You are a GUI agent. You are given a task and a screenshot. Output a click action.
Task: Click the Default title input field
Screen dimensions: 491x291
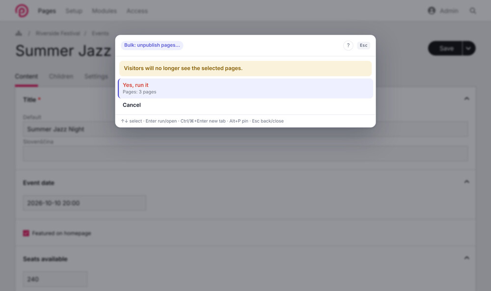(x=245, y=129)
